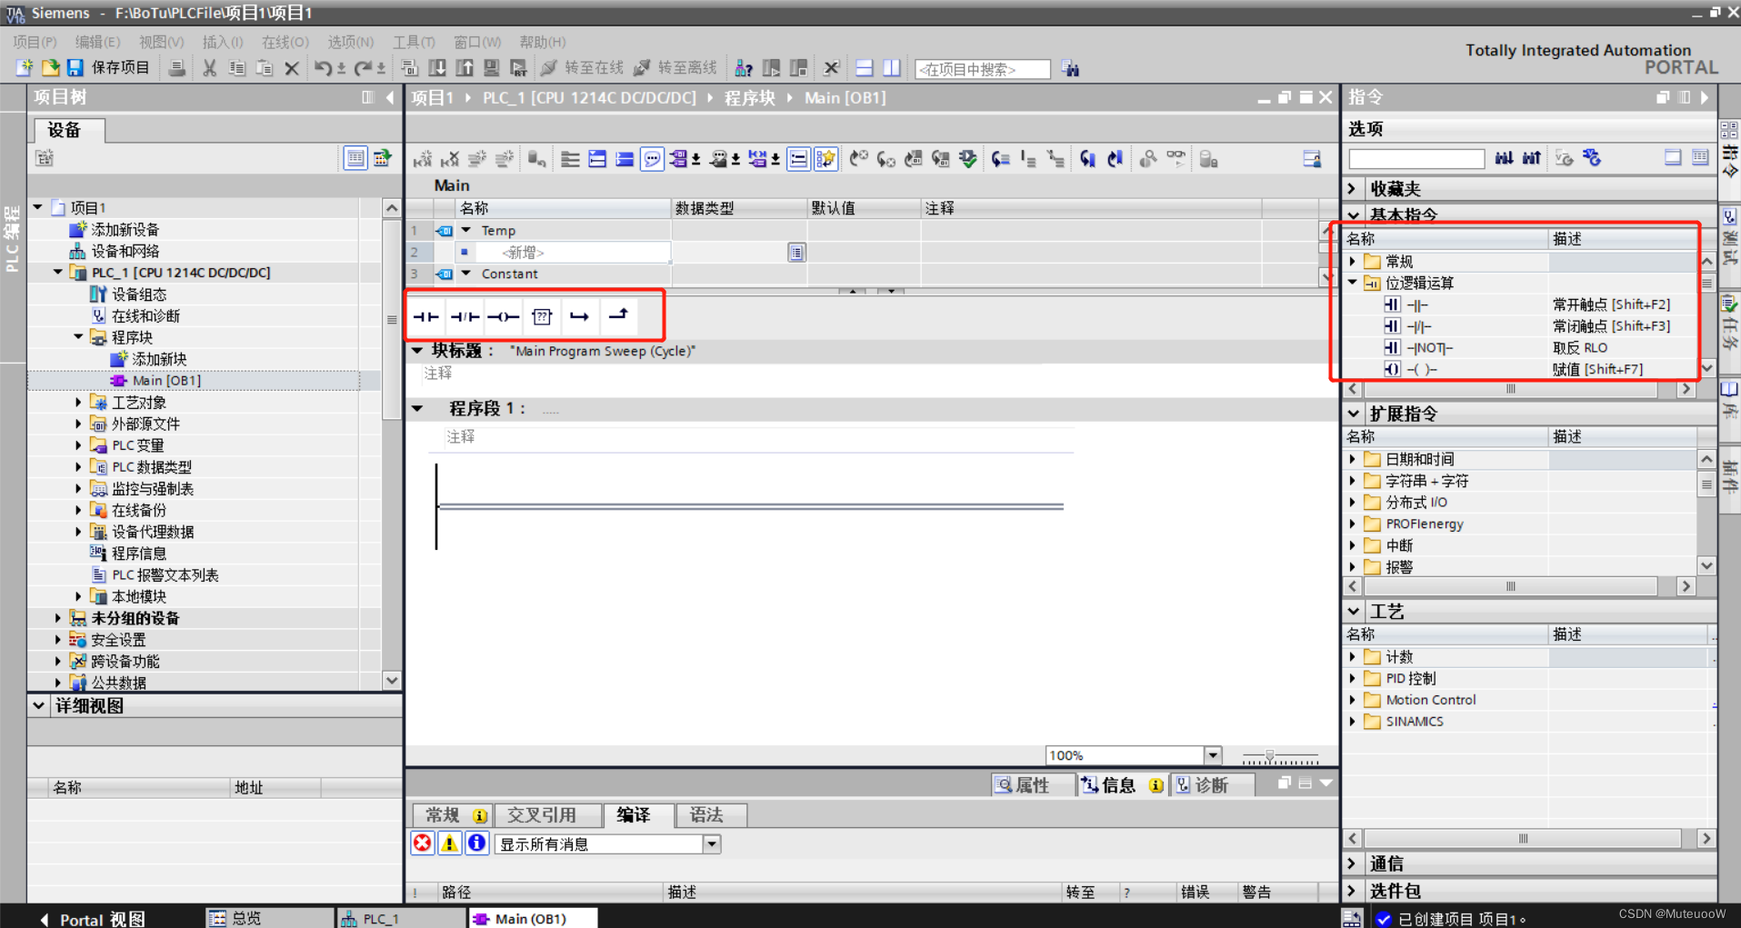Create a new project with the toolbar icon
The height and width of the screenshot is (928, 1741).
pos(25,68)
